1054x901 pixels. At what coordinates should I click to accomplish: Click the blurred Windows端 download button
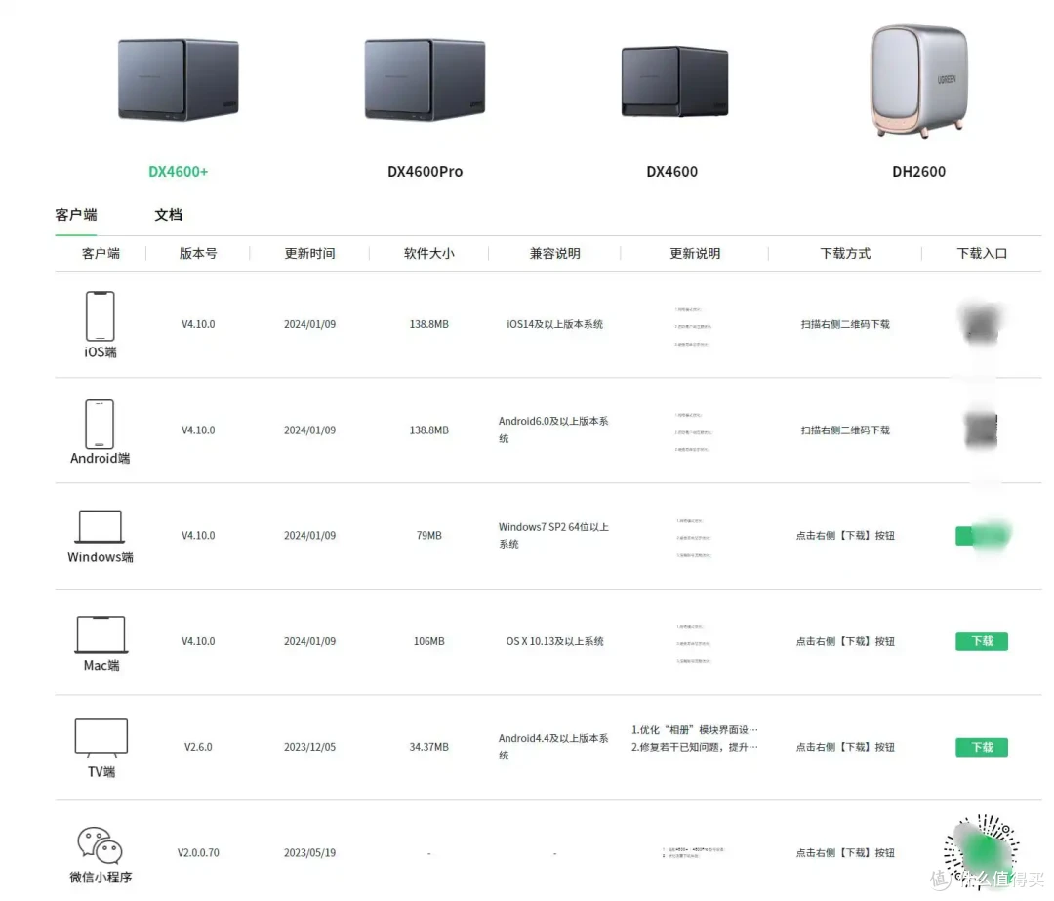point(983,536)
